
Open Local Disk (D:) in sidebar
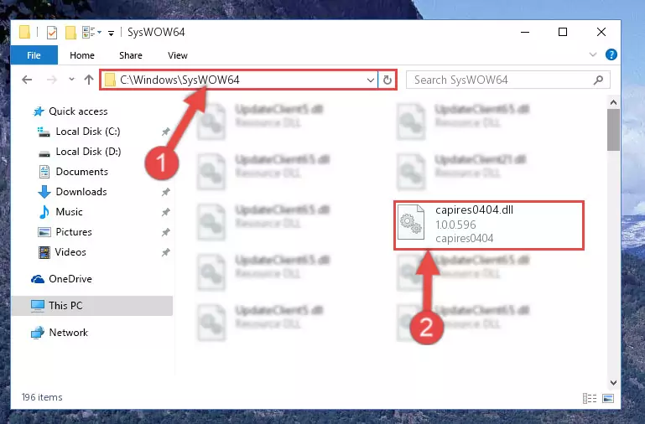[x=88, y=152]
